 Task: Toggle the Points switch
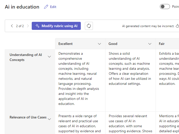[x=165, y=7]
